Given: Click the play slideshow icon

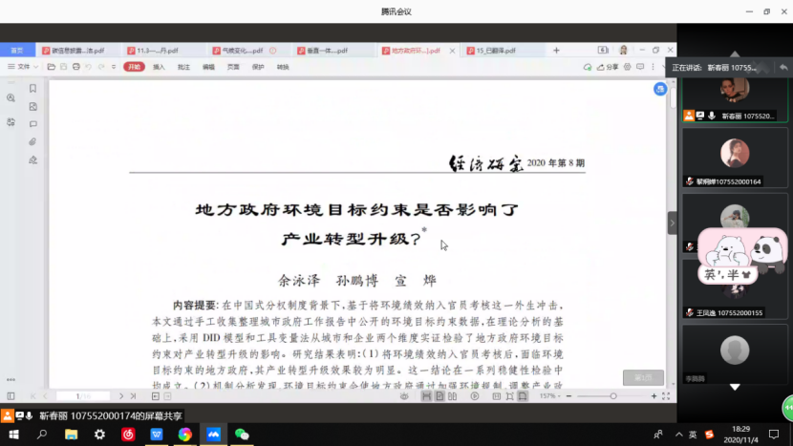Looking at the screenshot, I should (x=475, y=396).
